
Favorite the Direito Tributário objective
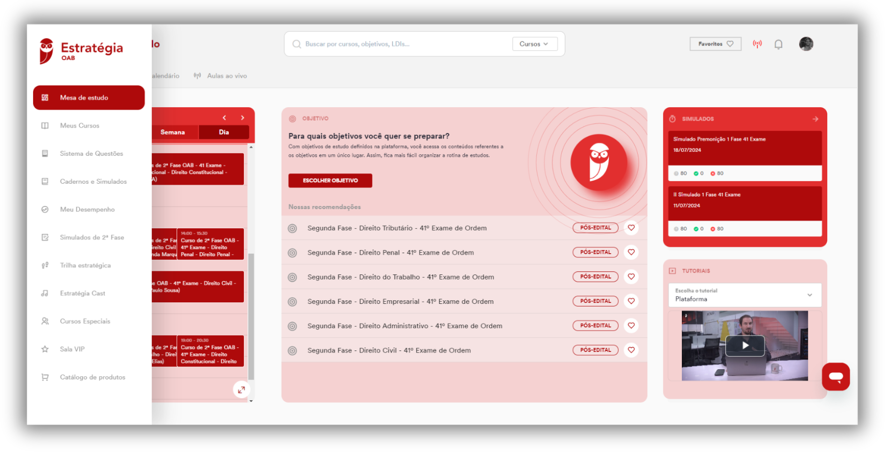click(x=631, y=228)
